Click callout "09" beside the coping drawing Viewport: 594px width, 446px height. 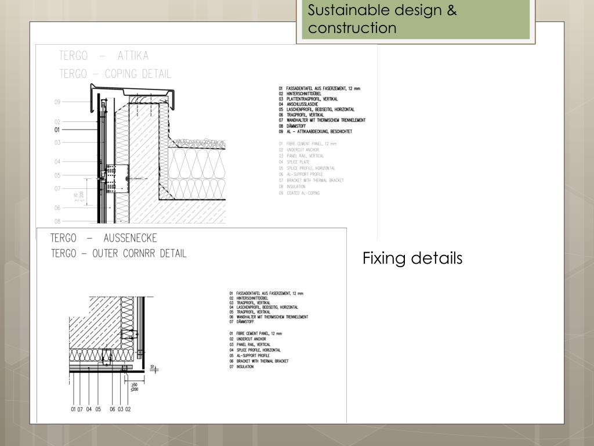click(57, 102)
